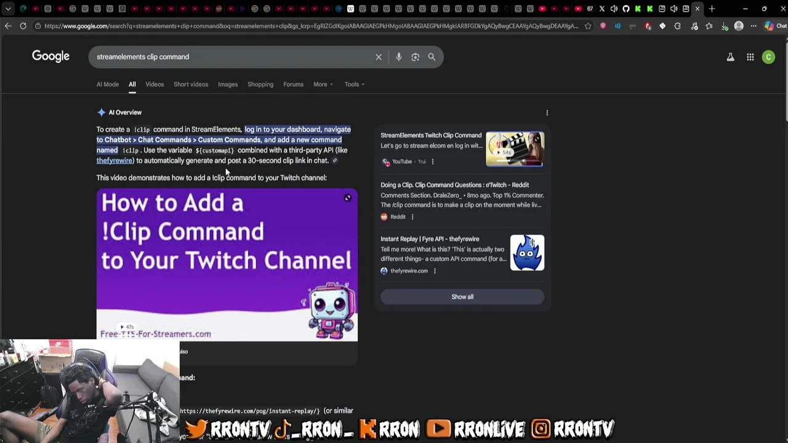Focus the browser address bar URL
788x443 pixels.
311,26
